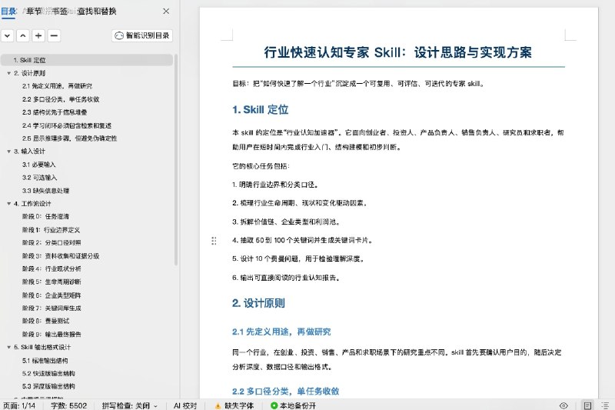
Task: Go to 3.1 必要输入 in the outline
Action: click(39, 165)
